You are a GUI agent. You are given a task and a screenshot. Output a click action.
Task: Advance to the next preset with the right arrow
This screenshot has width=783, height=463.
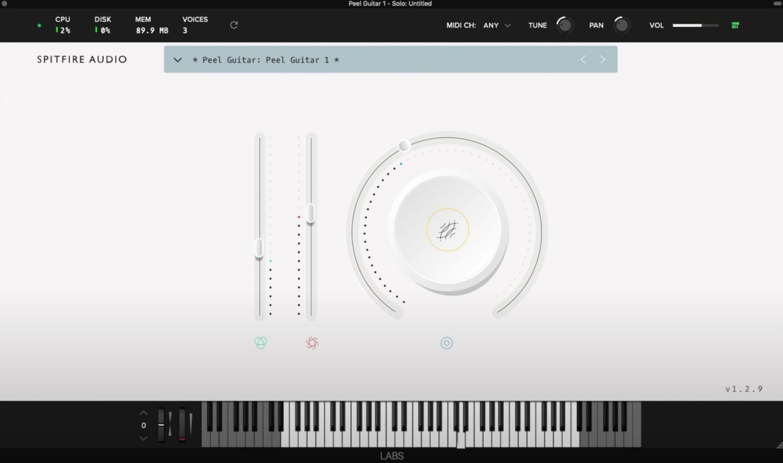coord(602,60)
